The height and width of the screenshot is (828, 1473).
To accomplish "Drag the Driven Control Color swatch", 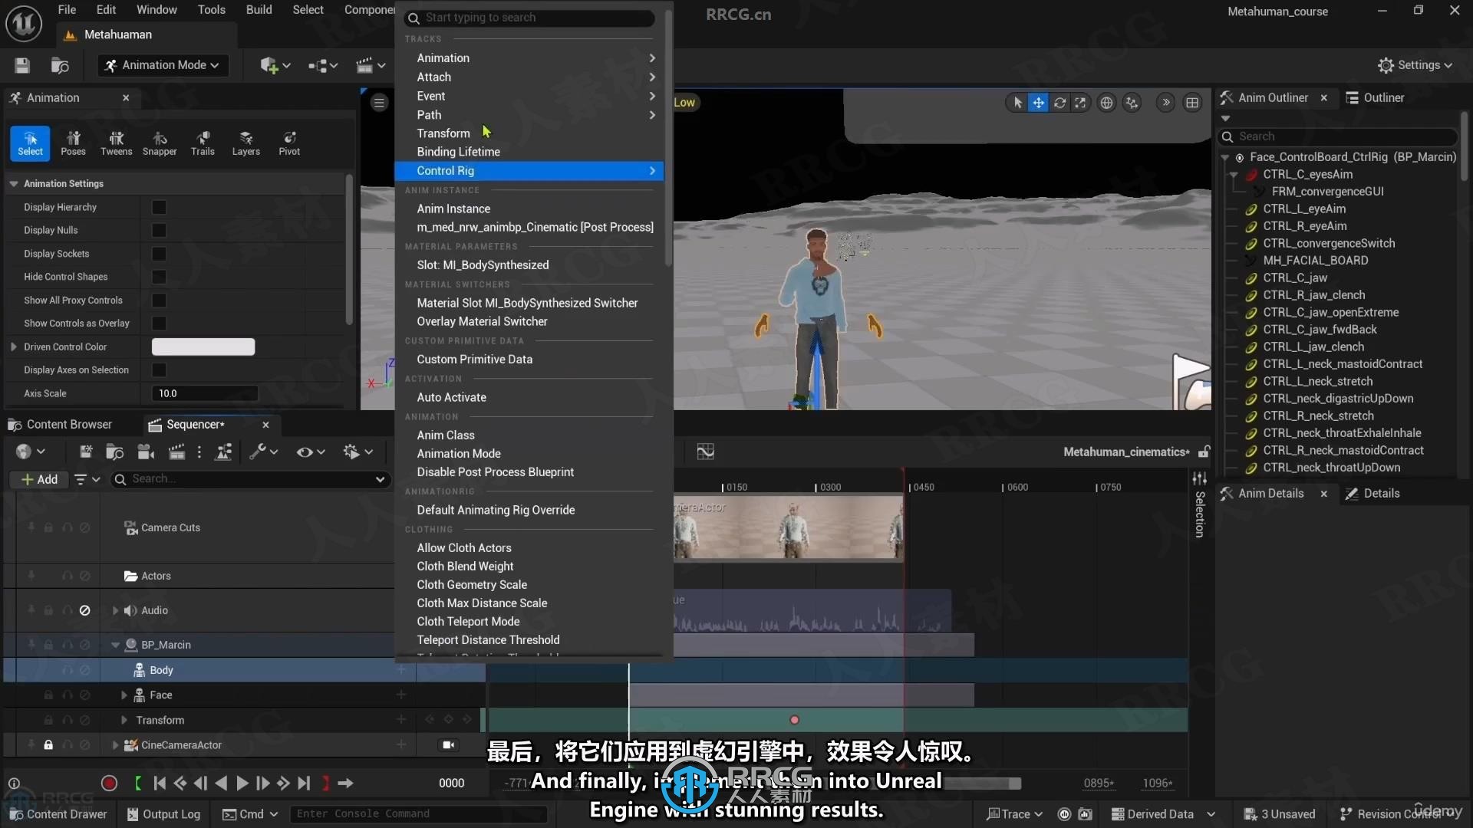I will tap(203, 346).
